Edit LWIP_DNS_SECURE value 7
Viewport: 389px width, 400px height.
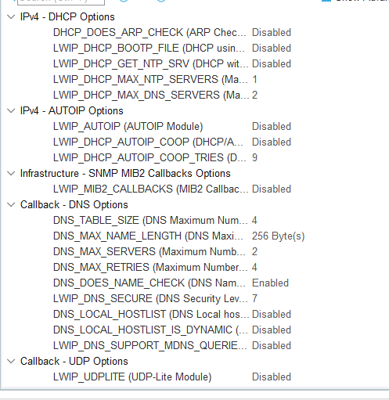point(254,299)
